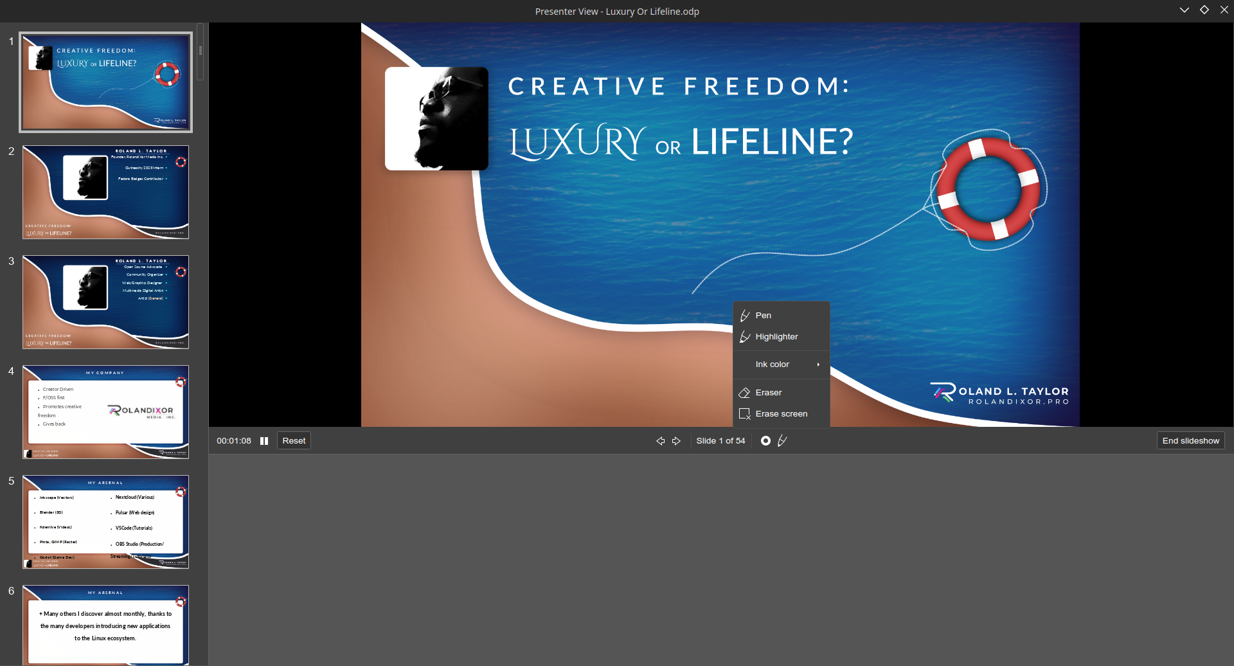The height and width of the screenshot is (666, 1234).
Task: Open slide 4 'My Company' from the panel
Action: click(x=105, y=412)
